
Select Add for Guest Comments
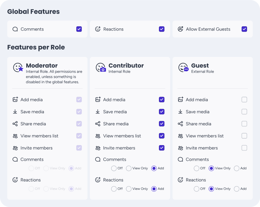pos(237,168)
